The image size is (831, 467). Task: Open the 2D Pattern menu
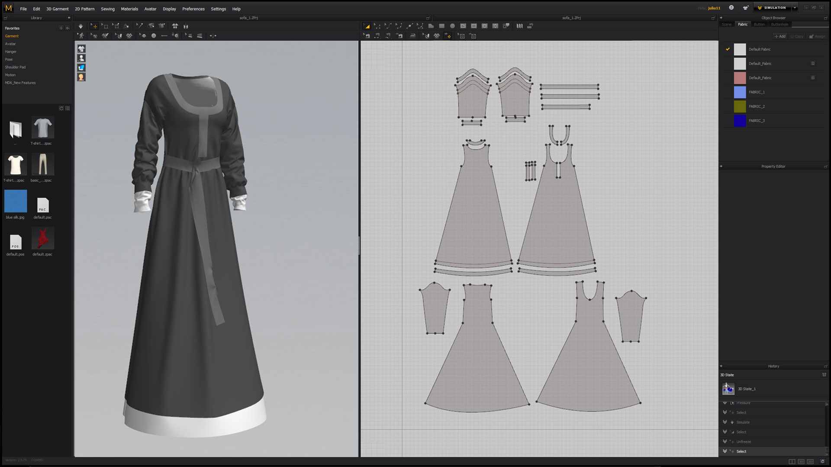coord(84,9)
